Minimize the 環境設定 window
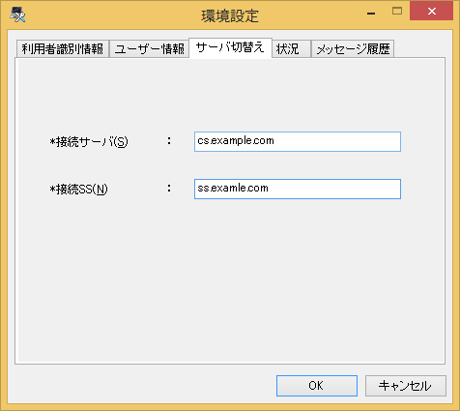The width and height of the screenshot is (460, 411). pyautogui.click(x=371, y=14)
